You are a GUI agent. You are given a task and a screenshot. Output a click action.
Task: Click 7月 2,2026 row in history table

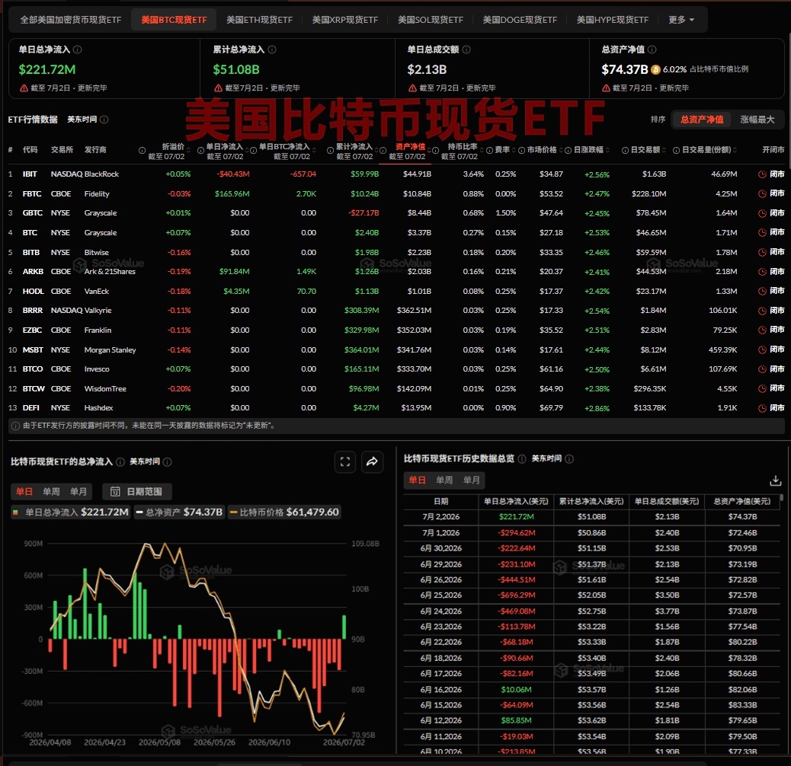592,516
